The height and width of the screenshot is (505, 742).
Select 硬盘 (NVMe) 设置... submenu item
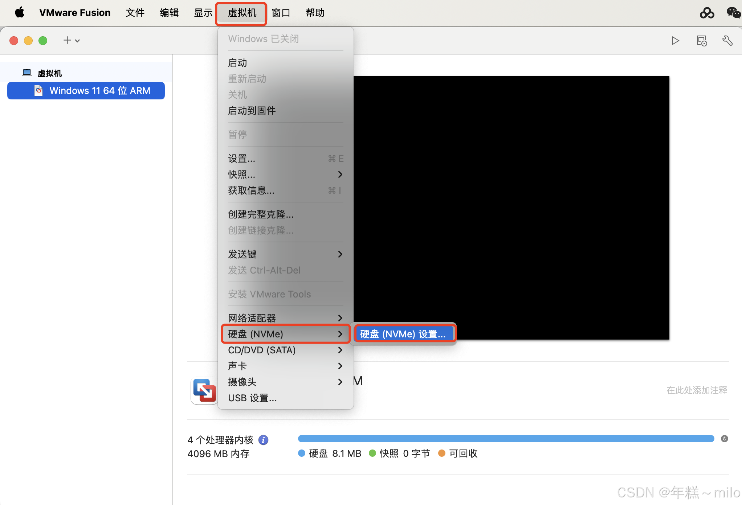pos(403,334)
